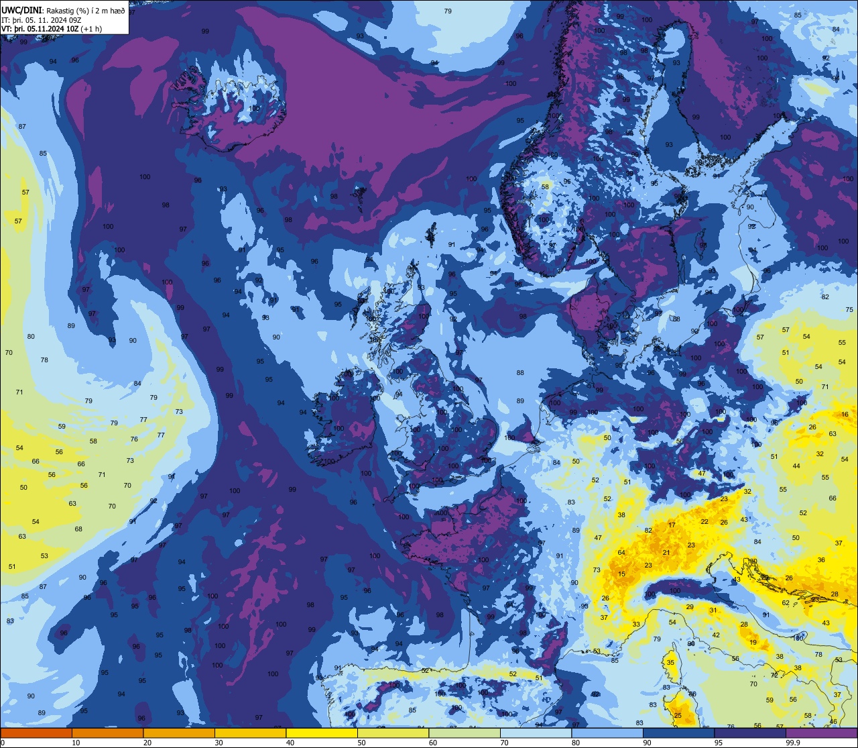Click the "IT: þri. 05. 11. 2024 09Z" line

tap(42, 20)
